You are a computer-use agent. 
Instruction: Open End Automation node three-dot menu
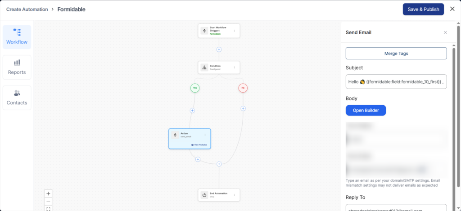click(234, 195)
